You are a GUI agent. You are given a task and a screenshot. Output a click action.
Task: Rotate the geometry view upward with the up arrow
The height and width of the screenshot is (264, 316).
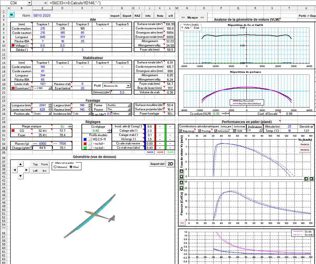20,164
